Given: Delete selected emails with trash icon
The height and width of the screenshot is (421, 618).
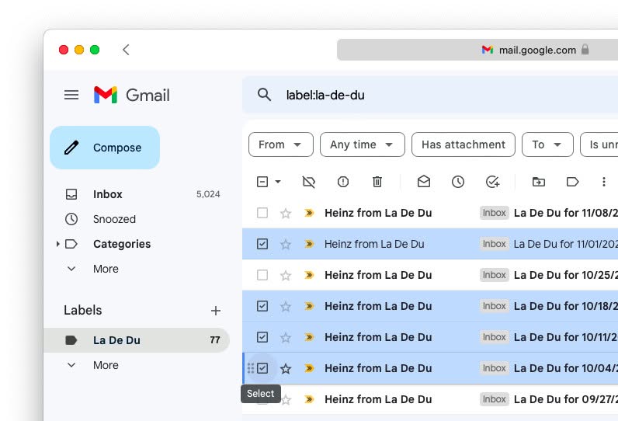Looking at the screenshot, I should [x=377, y=182].
